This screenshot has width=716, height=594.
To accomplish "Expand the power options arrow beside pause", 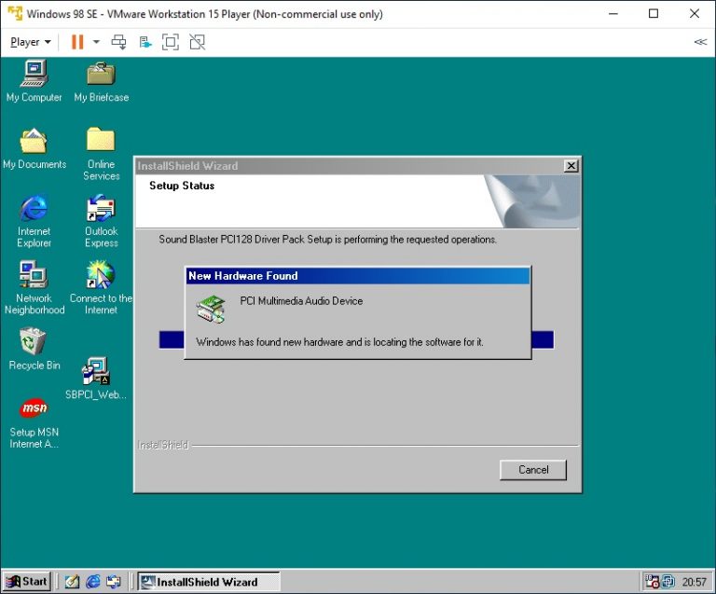I will 96,42.
